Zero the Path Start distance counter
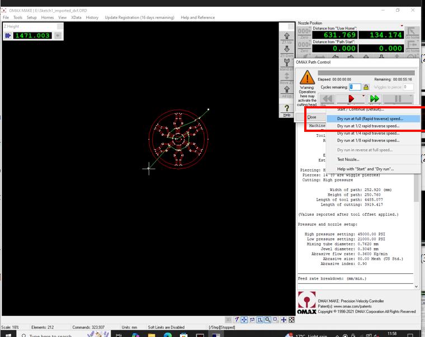 [x=304, y=46]
